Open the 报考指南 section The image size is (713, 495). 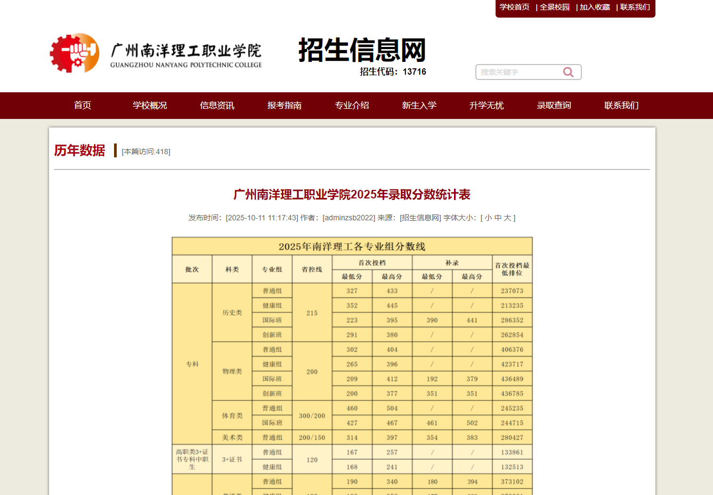284,106
